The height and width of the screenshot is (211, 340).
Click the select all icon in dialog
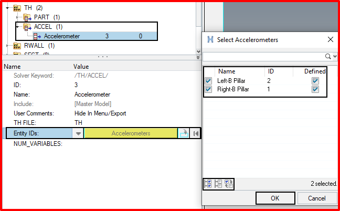[x=208, y=184]
